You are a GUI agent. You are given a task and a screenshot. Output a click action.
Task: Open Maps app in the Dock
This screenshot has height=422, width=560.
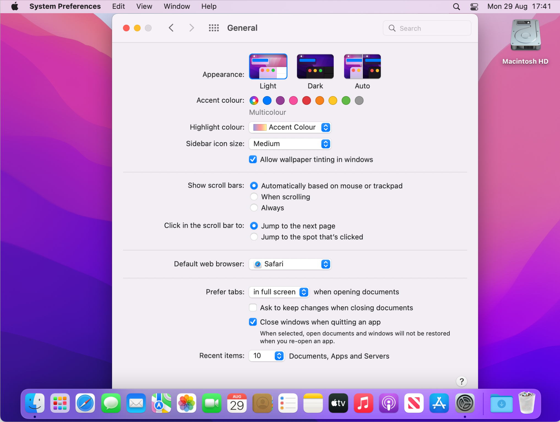[161, 403]
